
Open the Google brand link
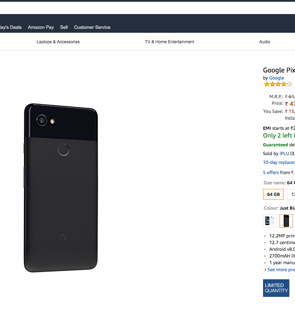(276, 78)
